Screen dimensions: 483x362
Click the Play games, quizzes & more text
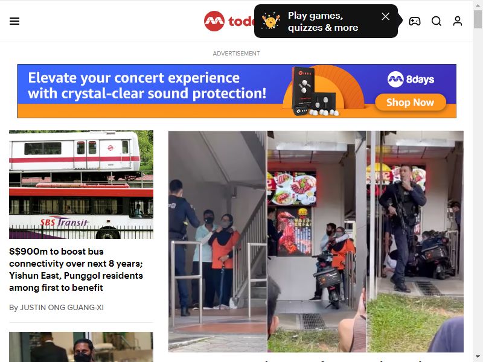(x=323, y=22)
